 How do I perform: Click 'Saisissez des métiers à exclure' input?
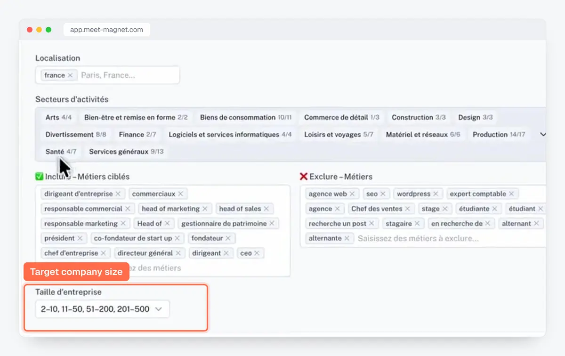(418, 239)
